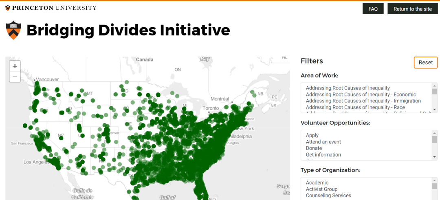Click Area of Work list scroll up arrow
Image resolution: width=440 pixels, height=200 pixels.
tap(434, 85)
